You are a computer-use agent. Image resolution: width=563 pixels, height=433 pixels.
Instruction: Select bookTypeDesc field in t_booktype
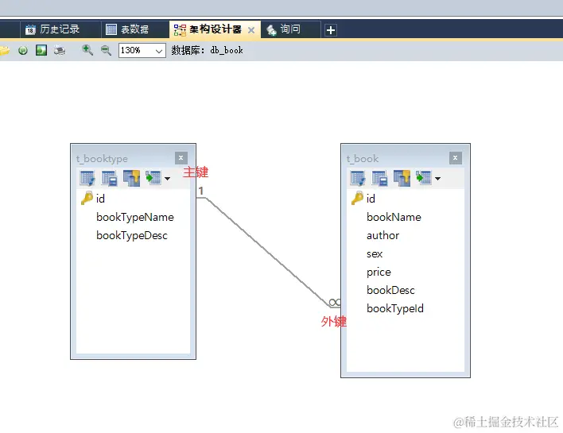tap(134, 235)
